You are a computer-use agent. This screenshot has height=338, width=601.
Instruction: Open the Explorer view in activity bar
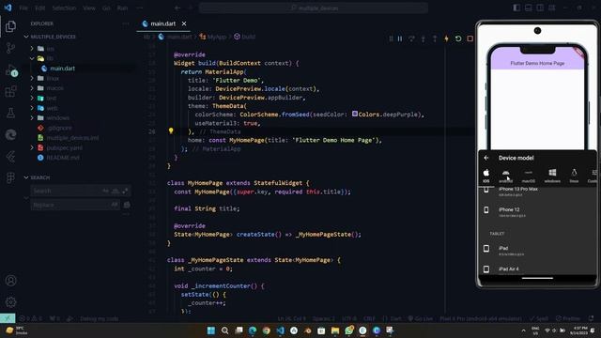tap(10, 26)
